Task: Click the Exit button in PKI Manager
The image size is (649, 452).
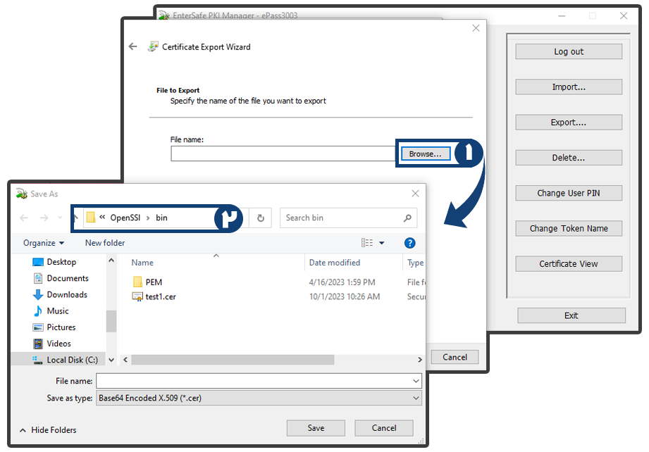Action: pos(571,315)
